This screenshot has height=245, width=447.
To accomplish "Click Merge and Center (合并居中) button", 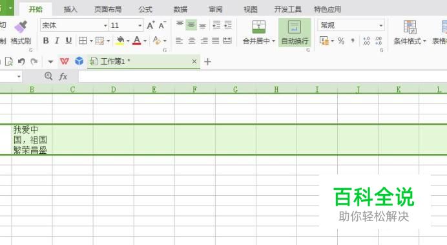I will click(259, 32).
